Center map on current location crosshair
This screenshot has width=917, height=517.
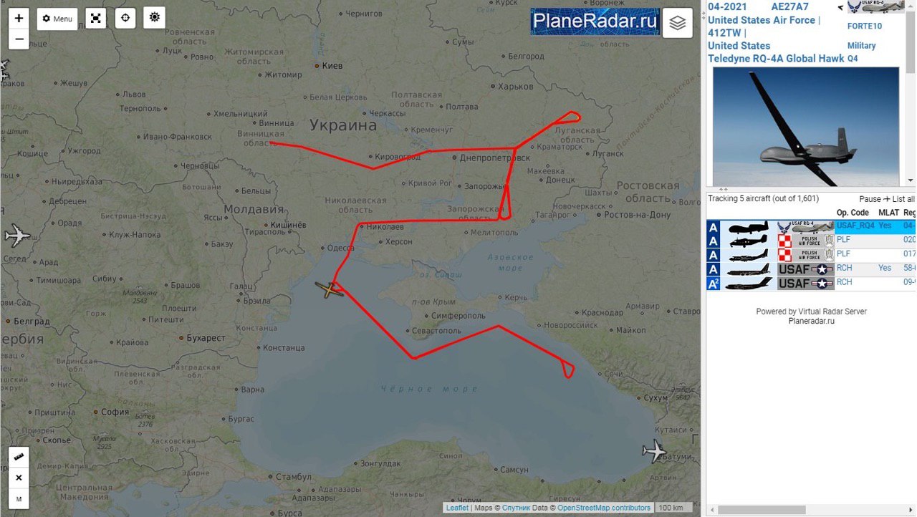[125, 18]
